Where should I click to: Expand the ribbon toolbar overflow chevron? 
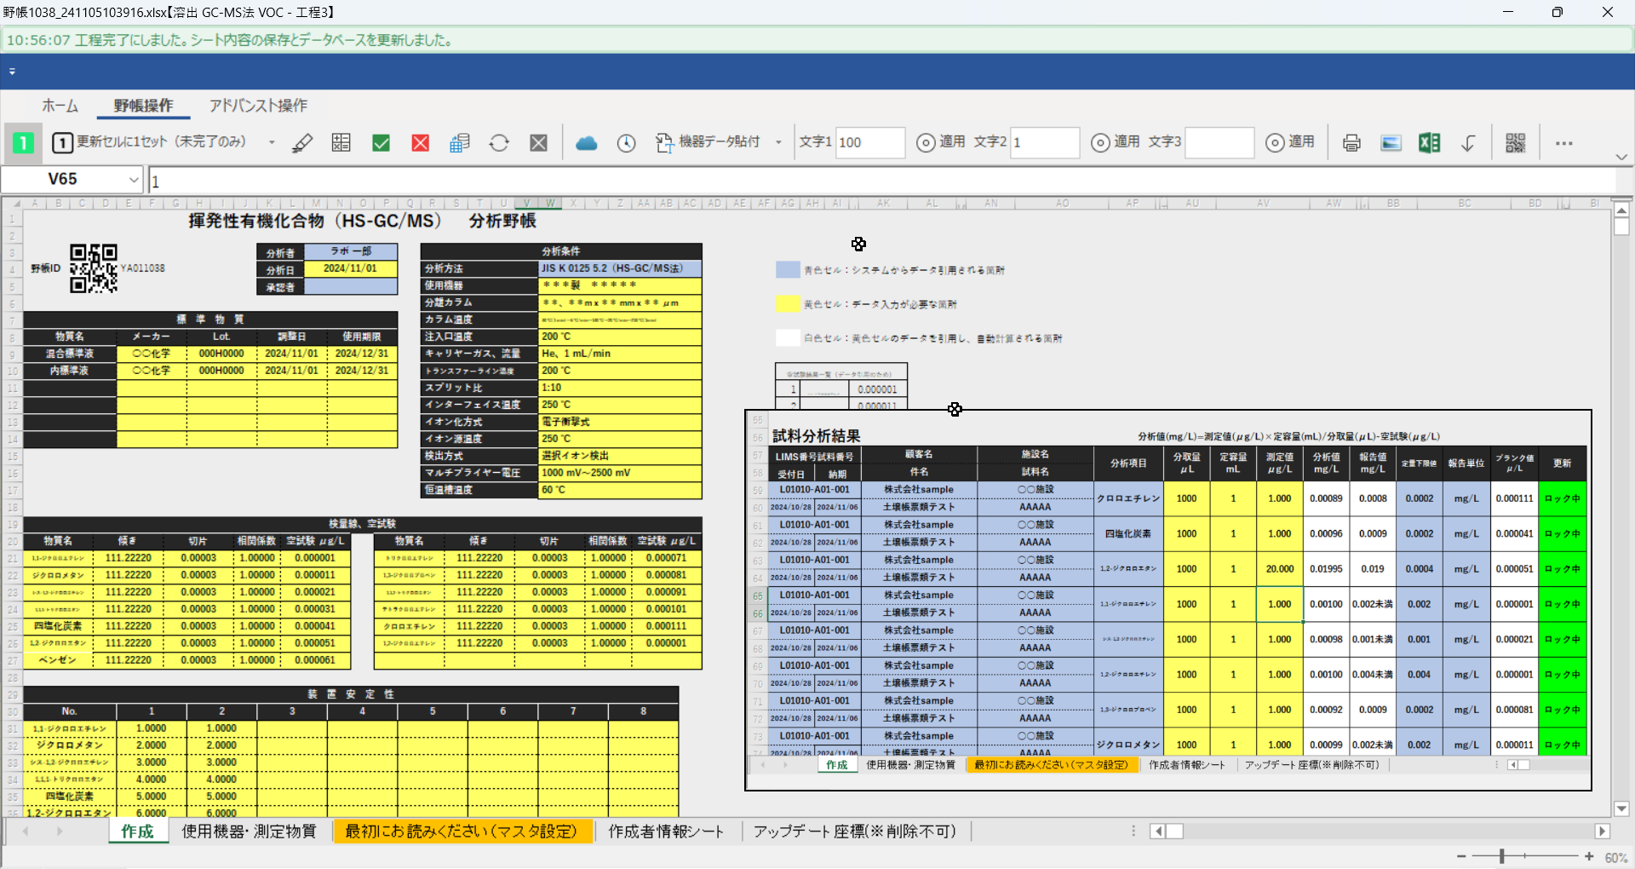tap(1621, 157)
